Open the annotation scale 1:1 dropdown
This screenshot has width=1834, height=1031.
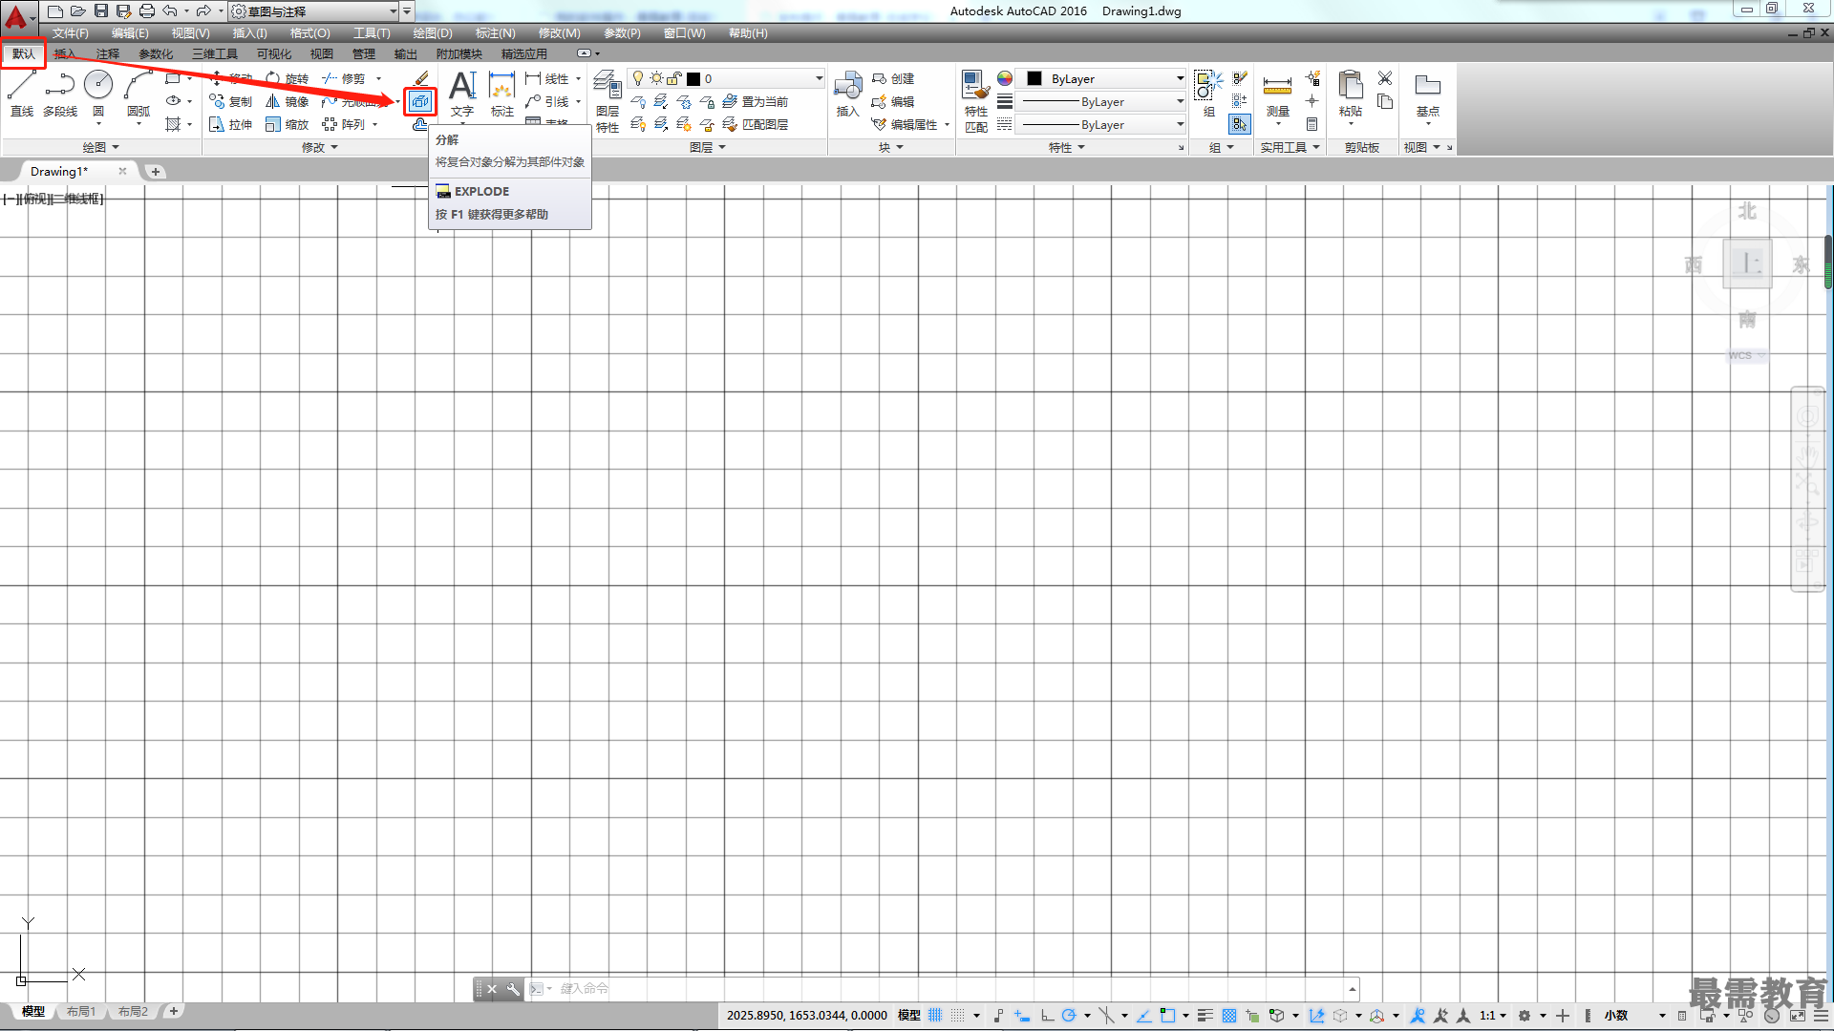pos(1494,1016)
